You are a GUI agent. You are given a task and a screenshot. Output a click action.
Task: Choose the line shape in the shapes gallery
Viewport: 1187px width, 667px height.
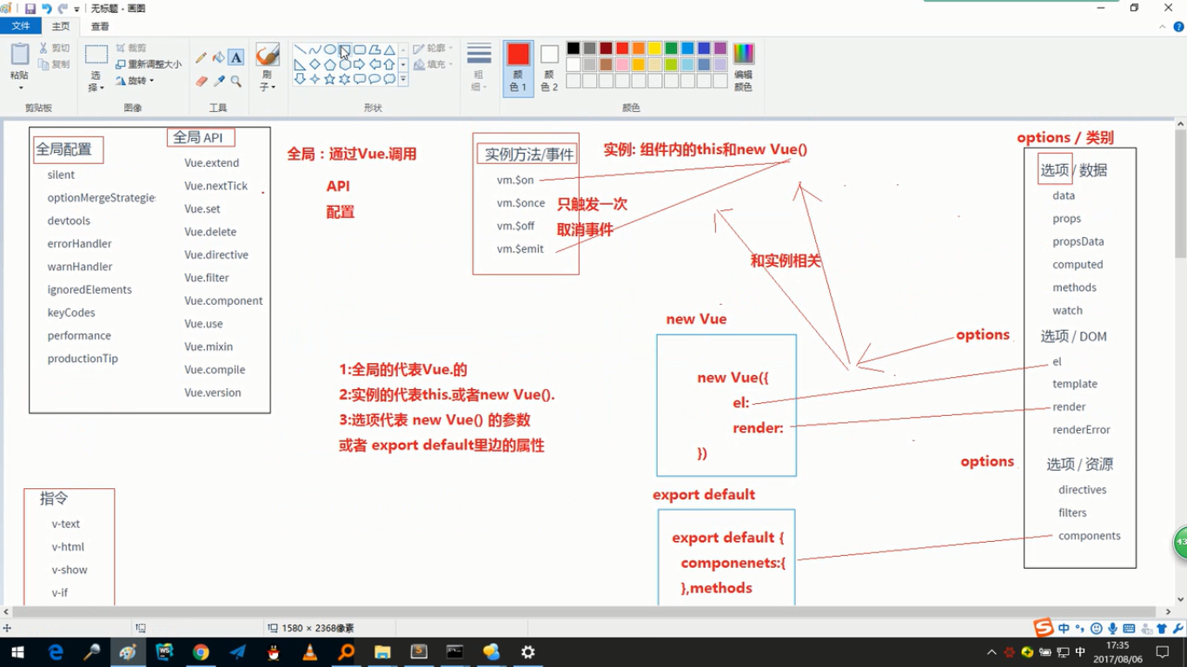[x=300, y=50]
